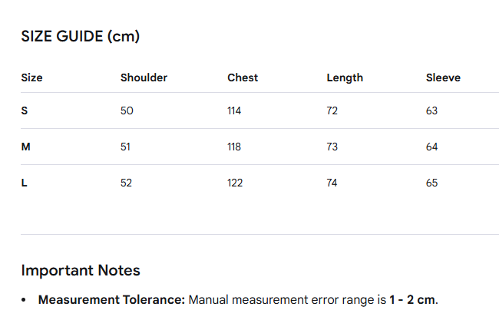This screenshot has height=310, width=499.
Task: Click the SIZE GUIDE (cm) heading
Action: coord(80,36)
